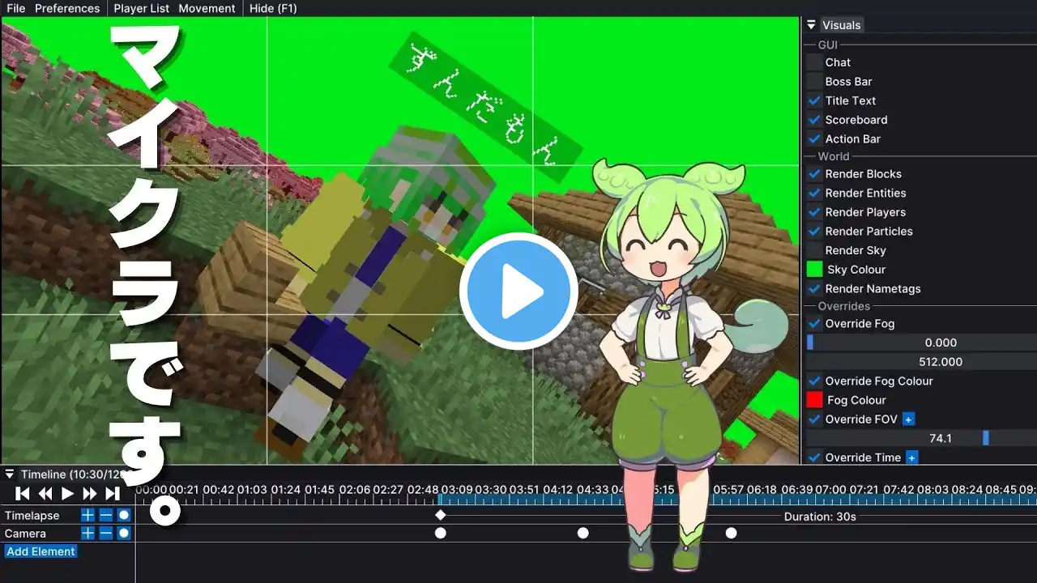Open the Movement menu
This screenshot has height=583, width=1037.
pos(207,8)
